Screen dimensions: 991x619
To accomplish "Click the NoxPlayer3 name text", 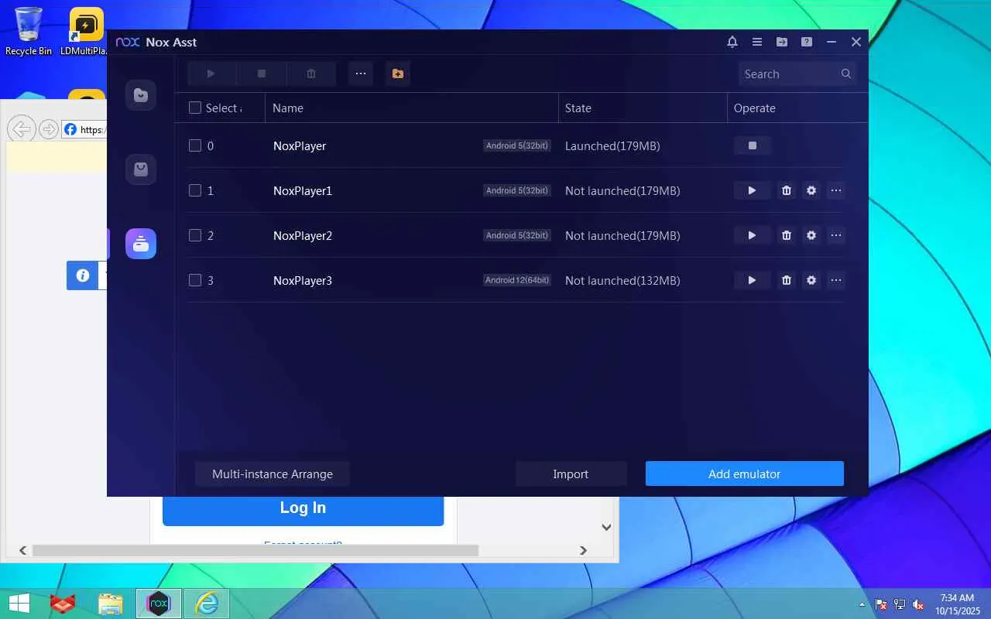I will click(303, 280).
